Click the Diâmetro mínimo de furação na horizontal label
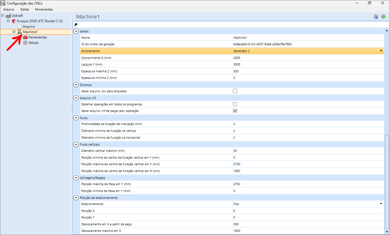 (111, 138)
